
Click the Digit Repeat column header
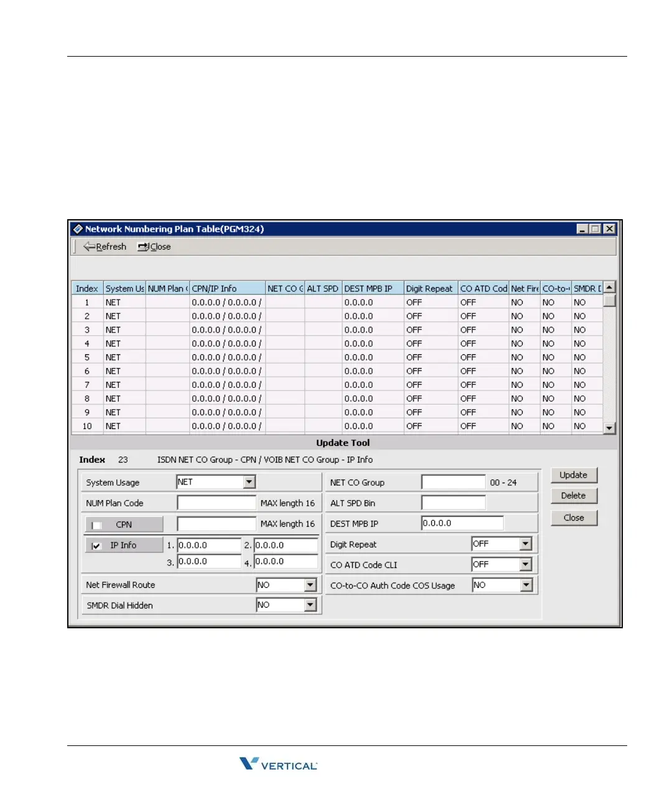click(431, 288)
